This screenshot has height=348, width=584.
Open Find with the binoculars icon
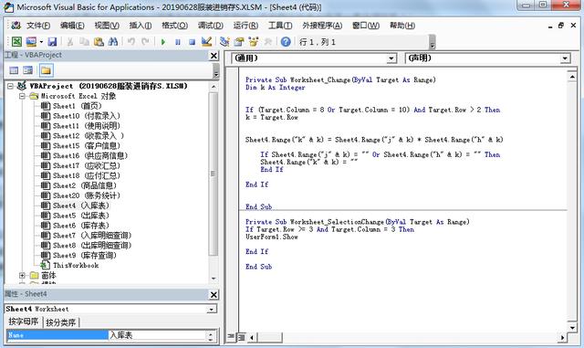(x=112, y=42)
